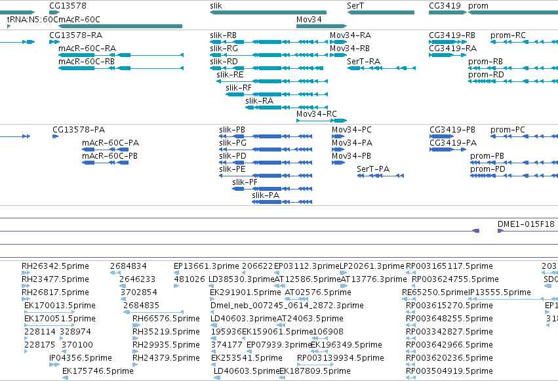This screenshot has height=381, width=558.
Task: Click the CG13578 gene label
Action: pyautogui.click(x=68, y=6)
